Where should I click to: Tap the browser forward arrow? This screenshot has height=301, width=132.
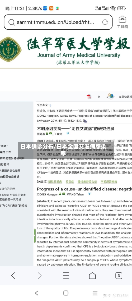click(39, 276)
